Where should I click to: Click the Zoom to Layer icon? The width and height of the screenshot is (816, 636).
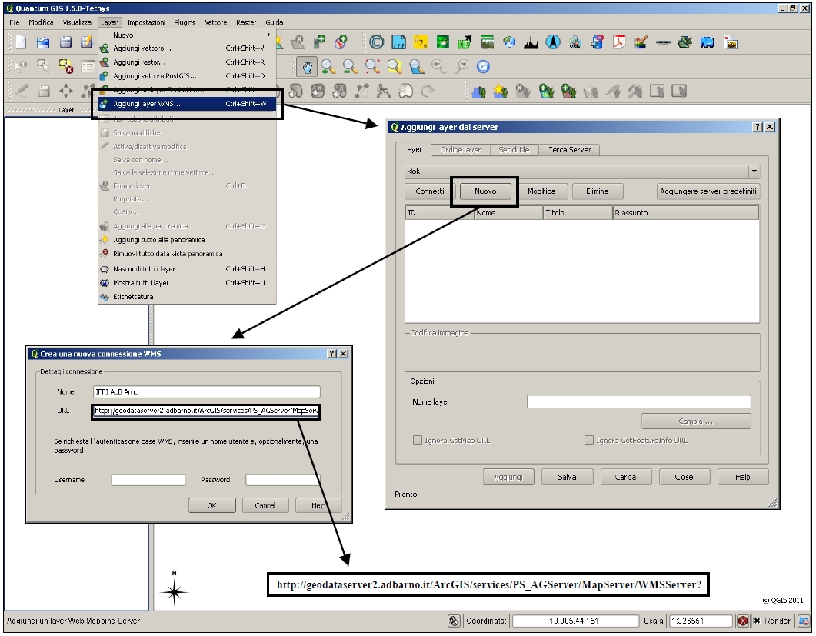click(416, 67)
